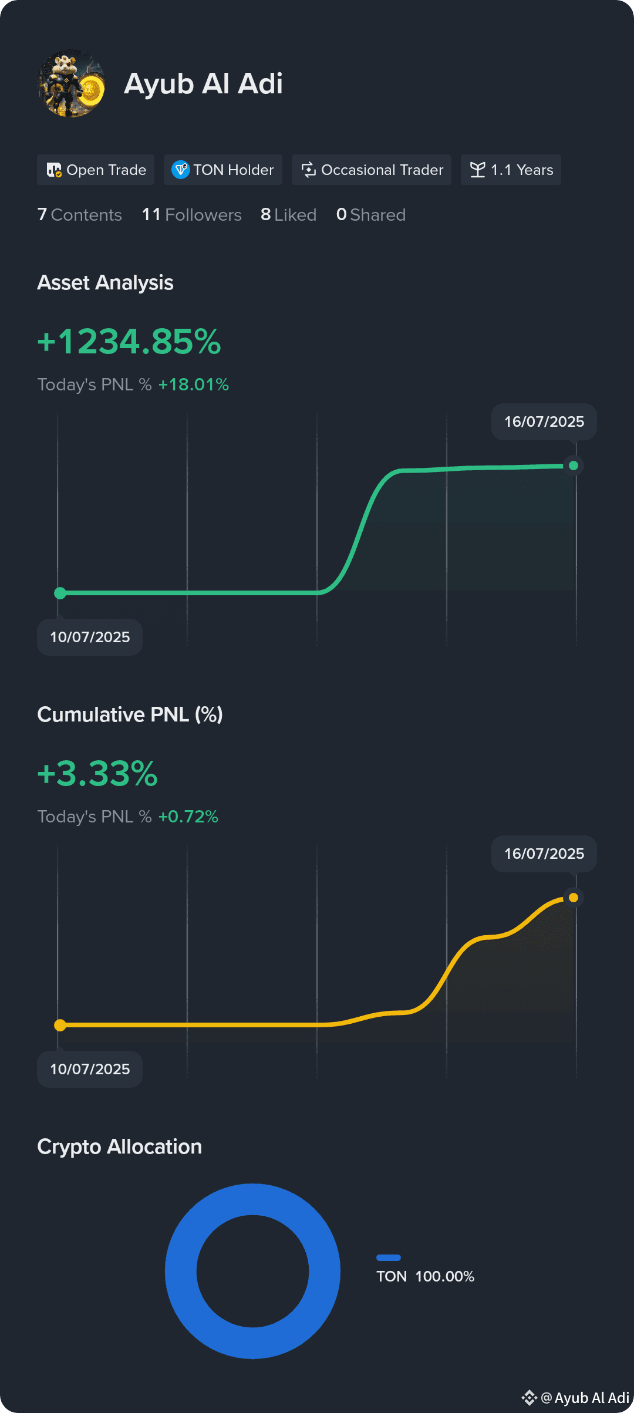Click the yellow end point on Cumulative PNL chart
This screenshot has height=1413, width=634.
574,898
